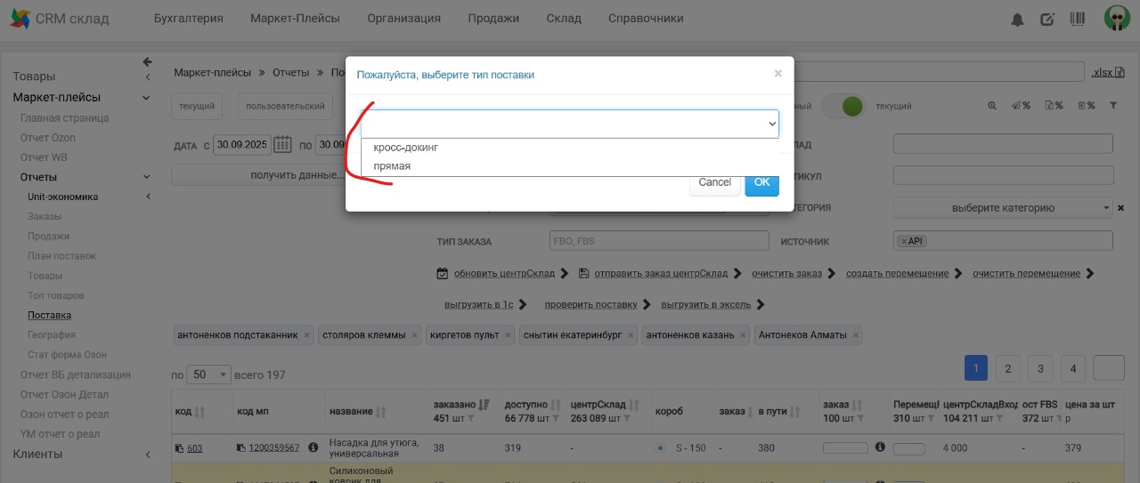
Task: Close the dialog with the X icon
Action: (778, 74)
